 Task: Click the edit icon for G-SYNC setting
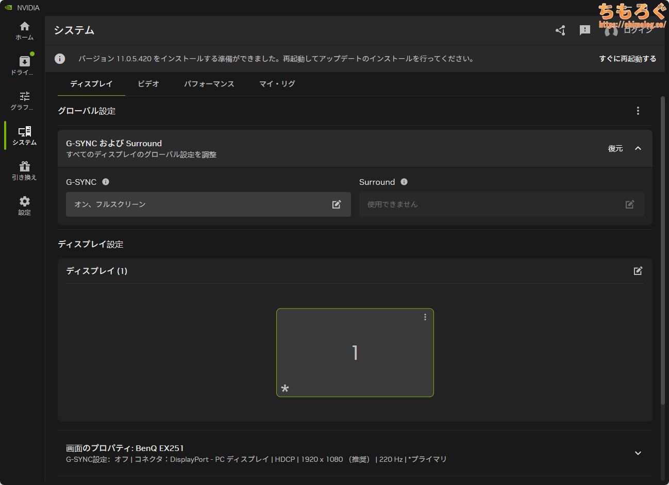click(x=337, y=204)
